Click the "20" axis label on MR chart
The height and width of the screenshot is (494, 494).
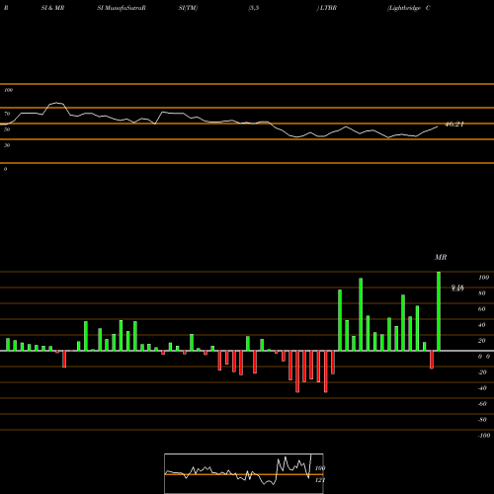482,341
